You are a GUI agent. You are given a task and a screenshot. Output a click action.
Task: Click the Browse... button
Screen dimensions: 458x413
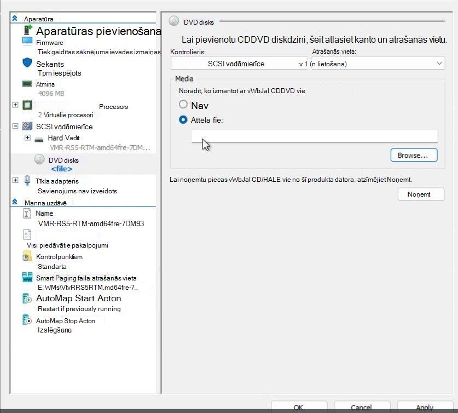click(x=414, y=155)
